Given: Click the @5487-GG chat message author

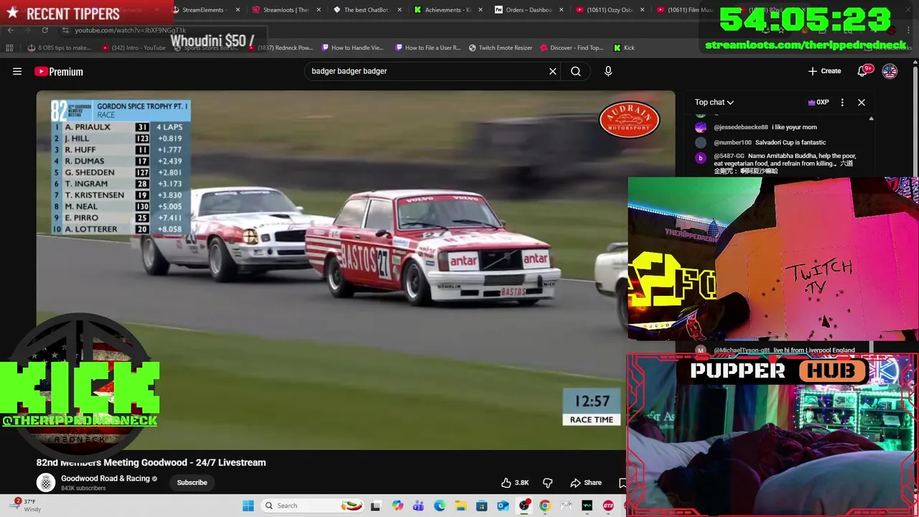Looking at the screenshot, I should coord(729,156).
